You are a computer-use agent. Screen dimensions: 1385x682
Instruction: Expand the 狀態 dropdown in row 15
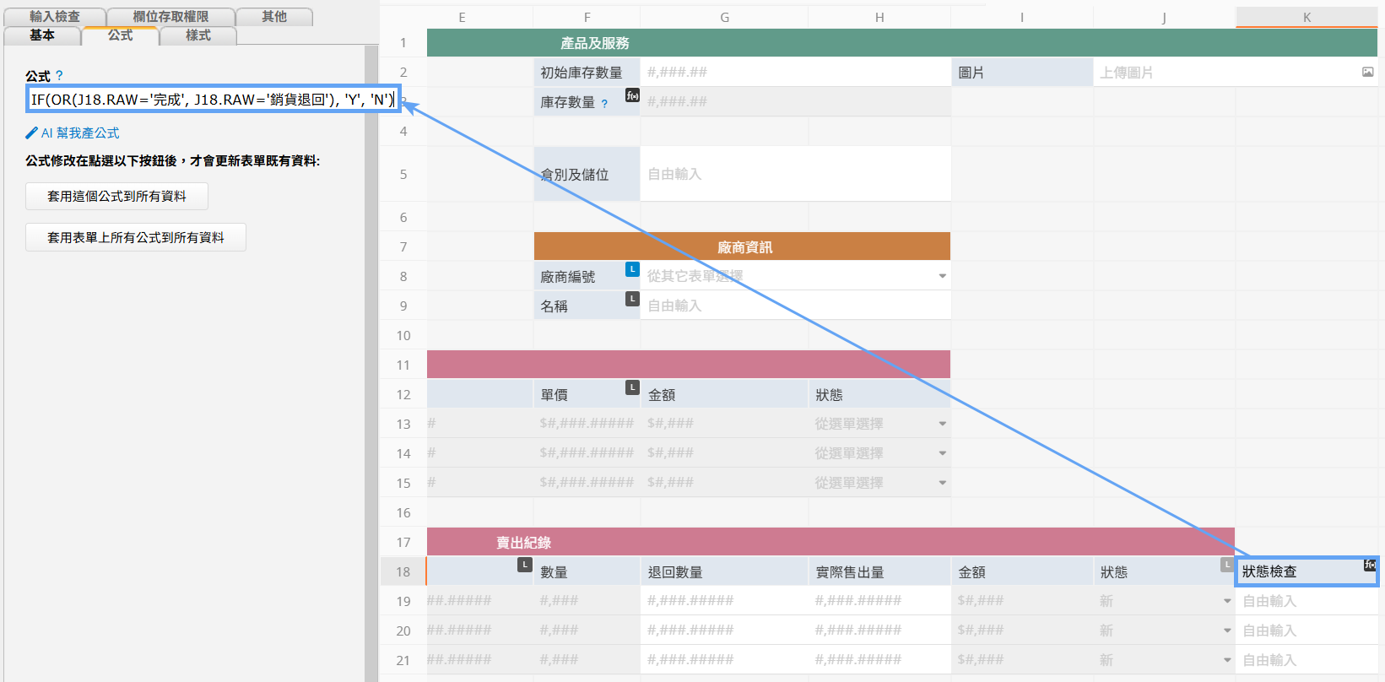pyautogui.click(x=942, y=483)
